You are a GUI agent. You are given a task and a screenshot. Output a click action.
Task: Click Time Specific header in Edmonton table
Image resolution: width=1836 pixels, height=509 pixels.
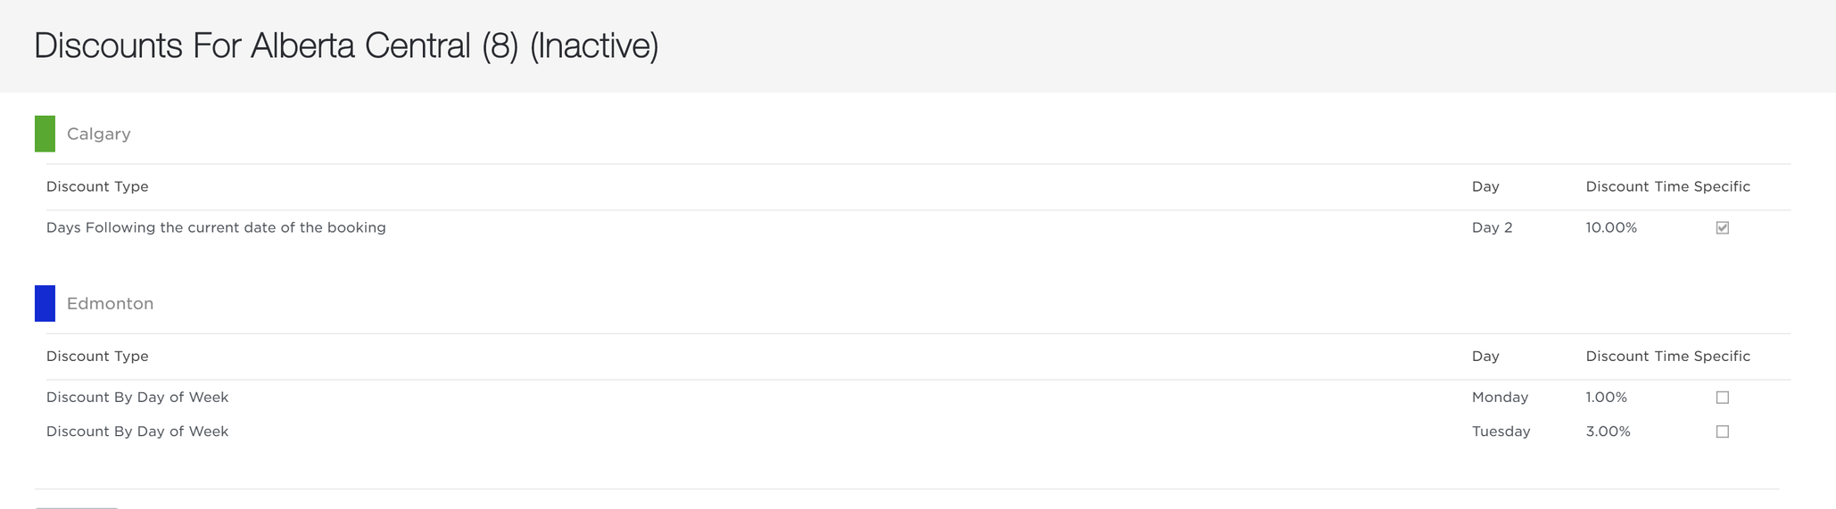pyautogui.click(x=1702, y=356)
